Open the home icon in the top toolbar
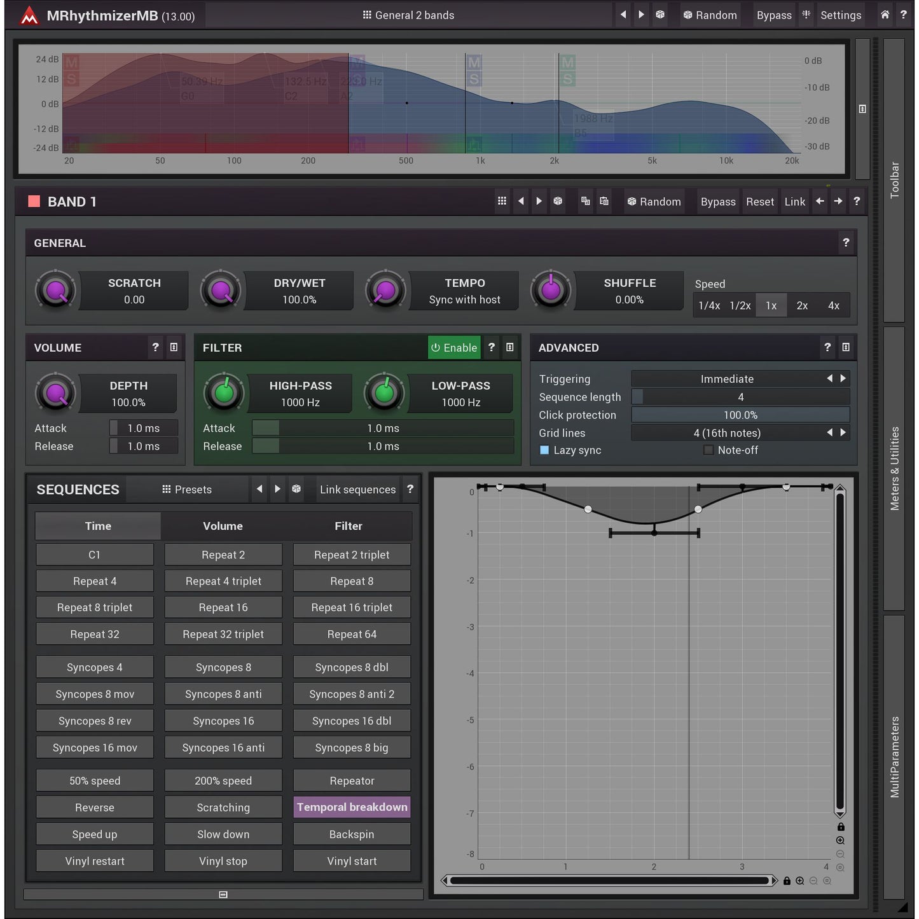The width and height of the screenshot is (919, 919). click(x=884, y=14)
